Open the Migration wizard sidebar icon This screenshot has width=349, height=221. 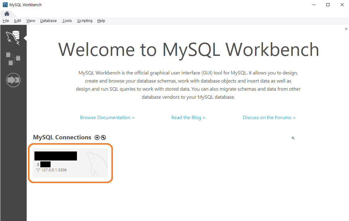point(13,80)
